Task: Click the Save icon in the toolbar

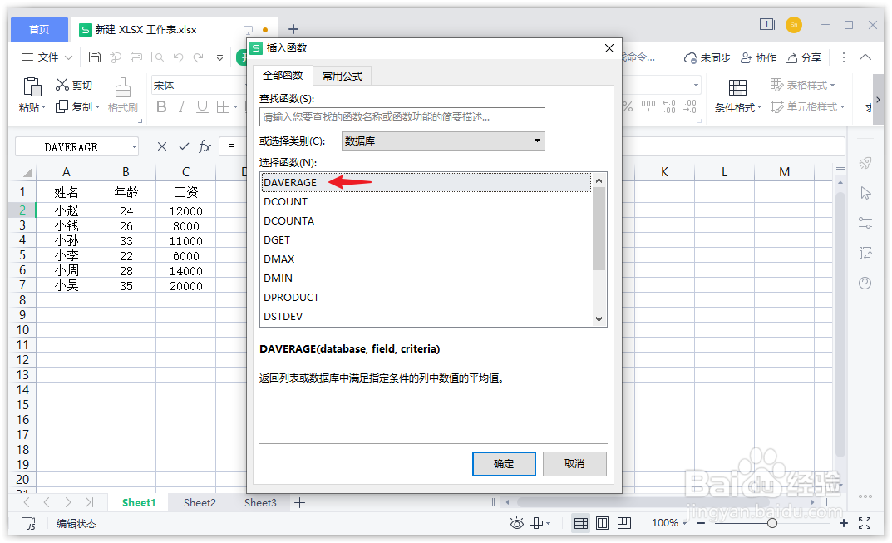Action: tap(95, 57)
